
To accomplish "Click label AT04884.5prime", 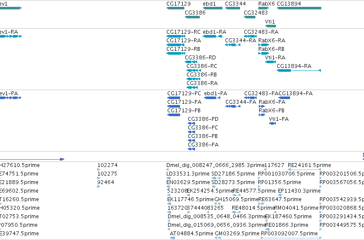I will 192,234.
